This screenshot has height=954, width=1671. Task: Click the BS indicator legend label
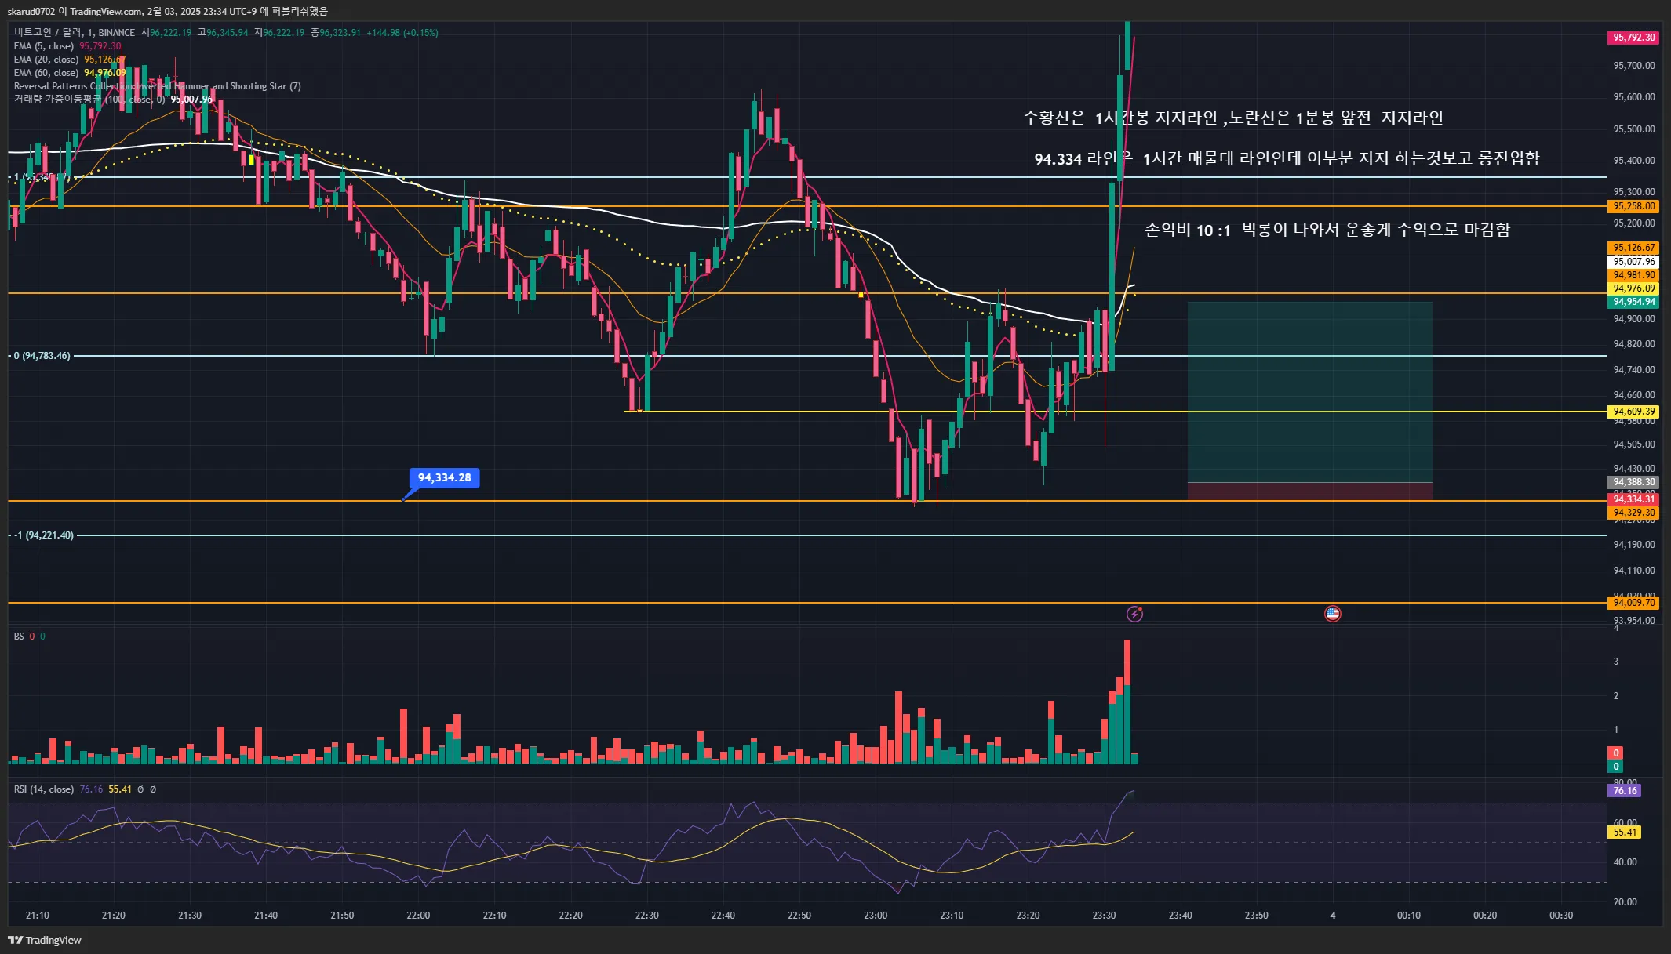[19, 637]
